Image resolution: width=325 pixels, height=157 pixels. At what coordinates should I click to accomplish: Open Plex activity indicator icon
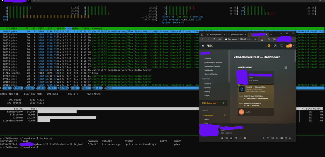(269, 46)
